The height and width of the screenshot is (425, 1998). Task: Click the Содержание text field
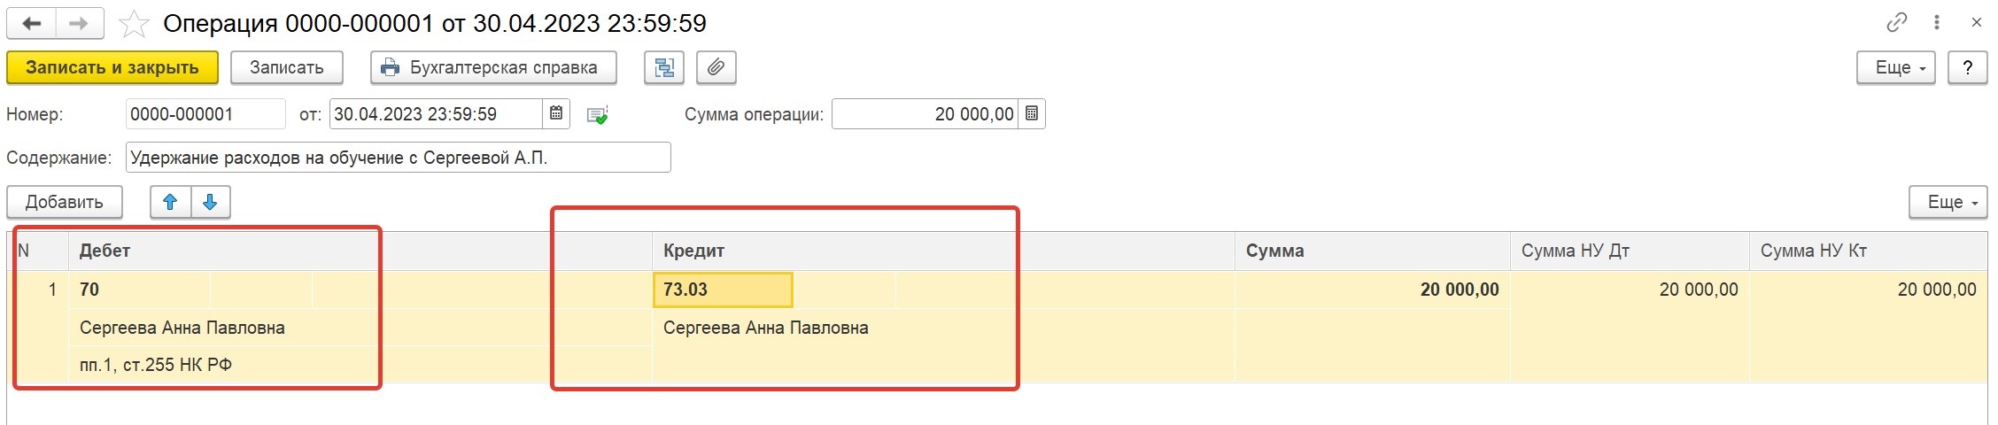tap(399, 158)
